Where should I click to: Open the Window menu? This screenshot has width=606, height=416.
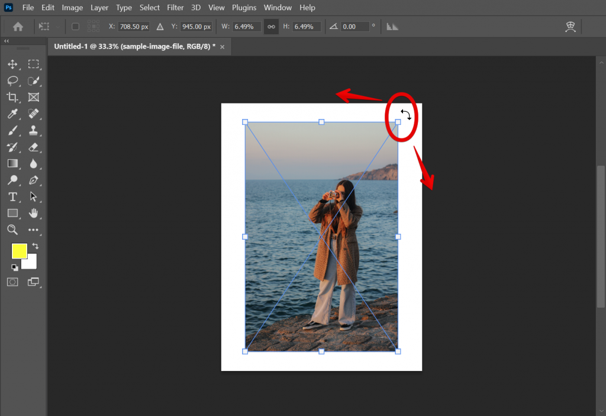pyautogui.click(x=278, y=7)
